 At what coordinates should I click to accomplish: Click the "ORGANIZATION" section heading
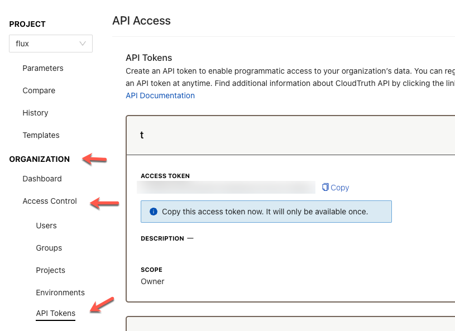point(40,159)
